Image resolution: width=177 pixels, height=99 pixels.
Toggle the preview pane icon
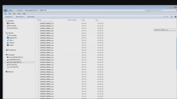point(171,17)
